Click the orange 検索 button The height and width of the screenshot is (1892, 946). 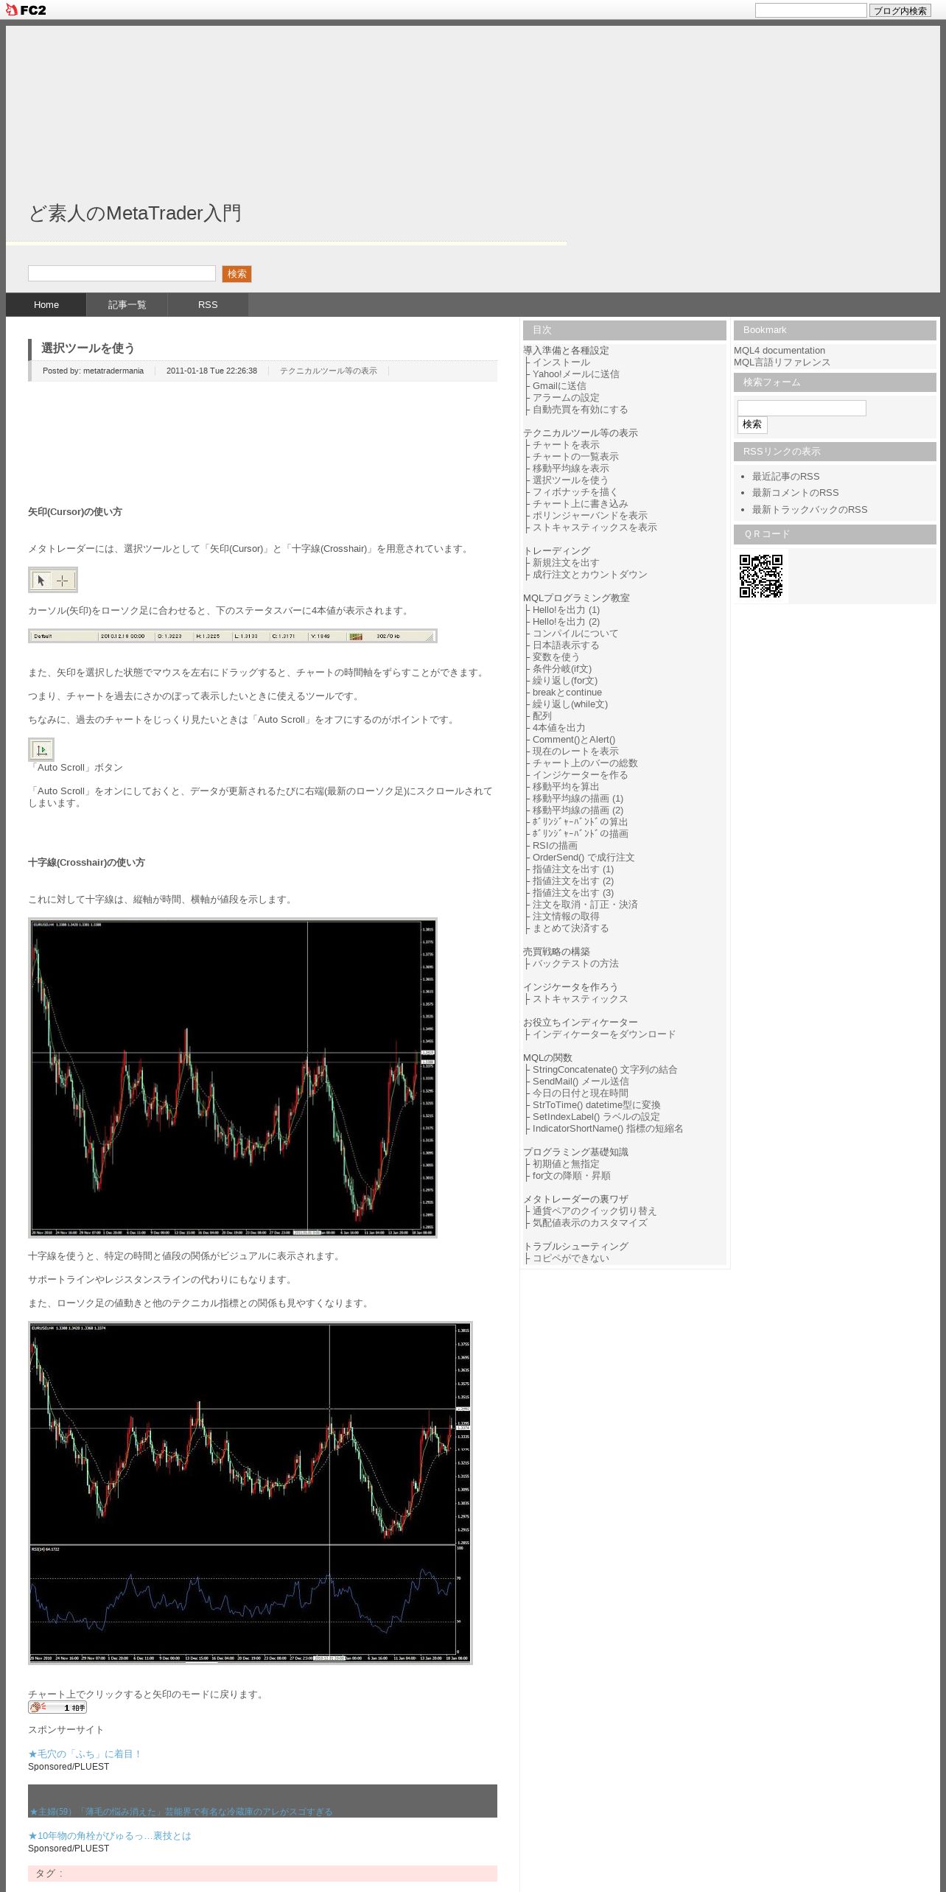click(236, 274)
